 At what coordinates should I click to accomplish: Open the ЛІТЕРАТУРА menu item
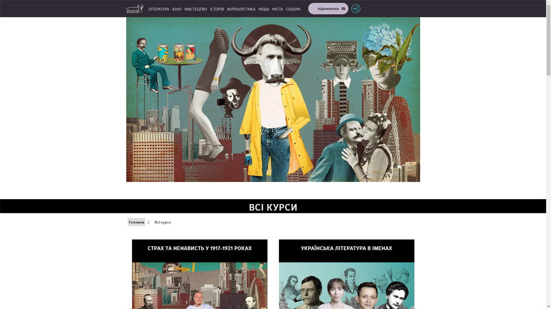(159, 9)
